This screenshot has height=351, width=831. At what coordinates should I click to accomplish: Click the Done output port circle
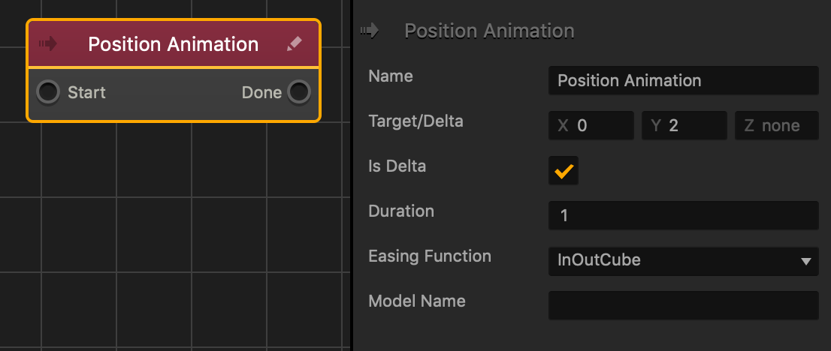(x=299, y=92)
